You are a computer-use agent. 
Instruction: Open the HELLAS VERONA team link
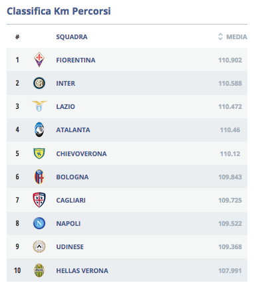[x=82, y=270]
